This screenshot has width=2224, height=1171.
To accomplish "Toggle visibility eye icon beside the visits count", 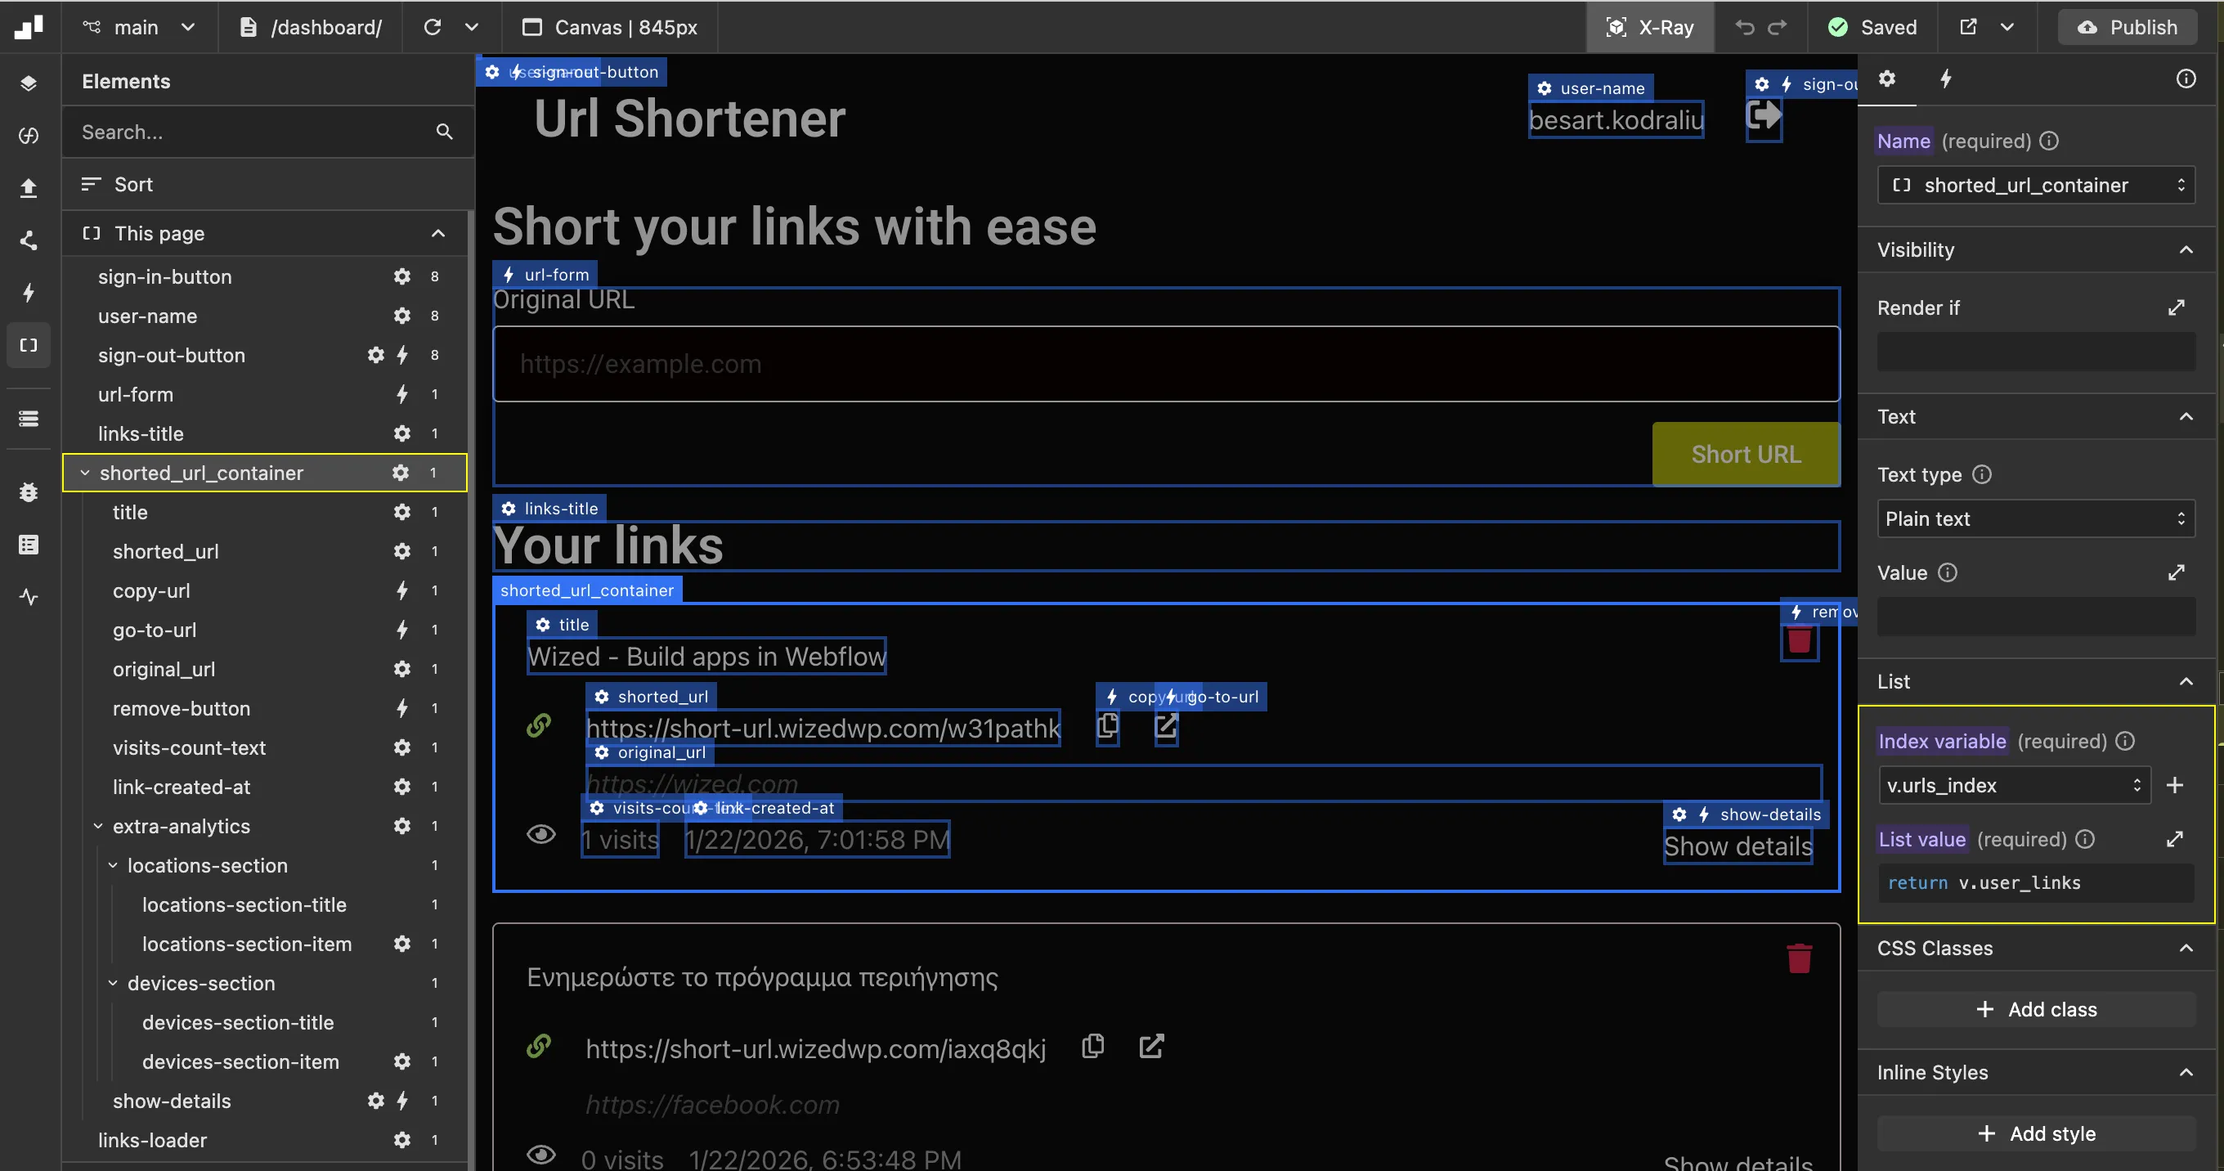I will 541,834.
